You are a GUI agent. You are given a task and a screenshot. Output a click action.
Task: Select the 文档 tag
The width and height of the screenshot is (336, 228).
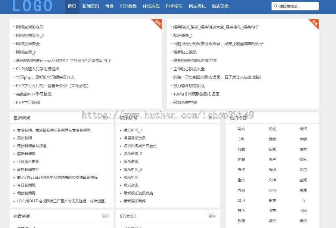[x=272, y=180]
